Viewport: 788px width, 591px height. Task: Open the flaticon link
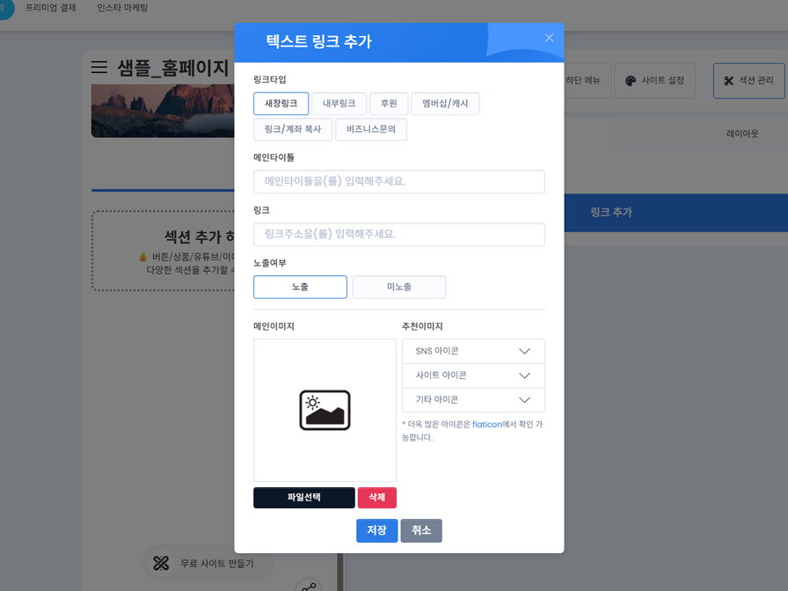(x=488, y=423)
